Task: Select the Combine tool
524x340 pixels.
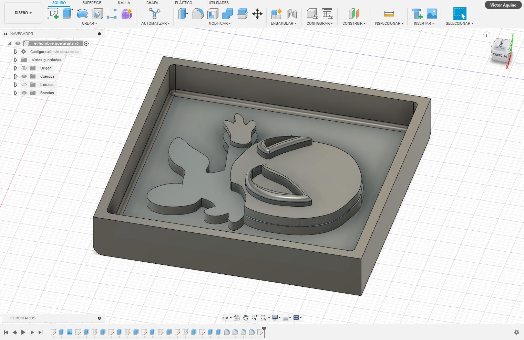Action: (227, 14)
